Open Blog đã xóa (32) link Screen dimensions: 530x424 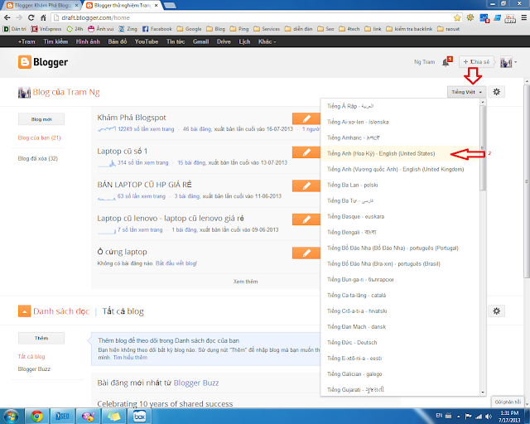pos(38,158)
